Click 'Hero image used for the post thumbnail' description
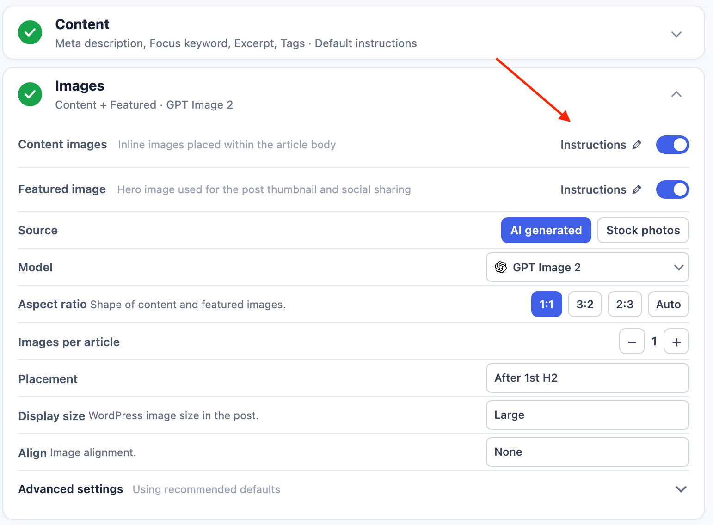Viewport: 713px width, 525px height. click(x=264, y=189)
